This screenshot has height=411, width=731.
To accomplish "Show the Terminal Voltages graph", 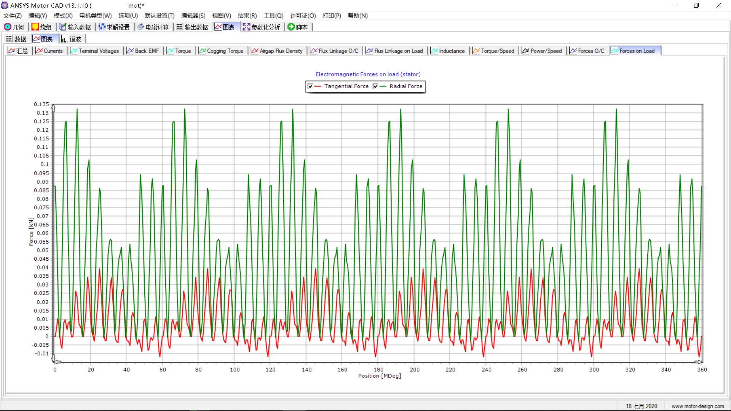I will [95, 51].
